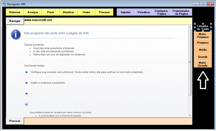Image resolution: width=216 pixels, height=131 pixels.
Task: Expand more information with the down-arrow circle icon
Action: (26, 104)
